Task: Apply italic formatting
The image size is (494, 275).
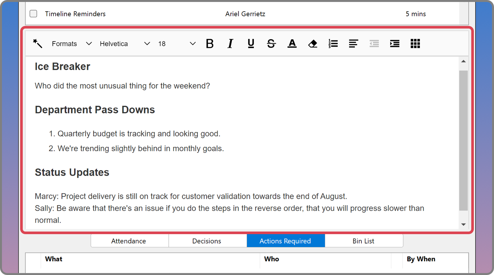Action: pyautogui.click(x=230, y=43)
